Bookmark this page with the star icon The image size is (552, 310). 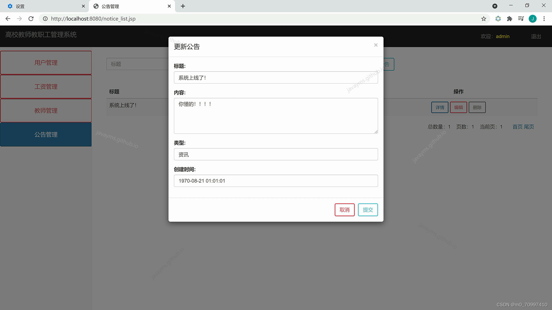(x=484, y=19)
